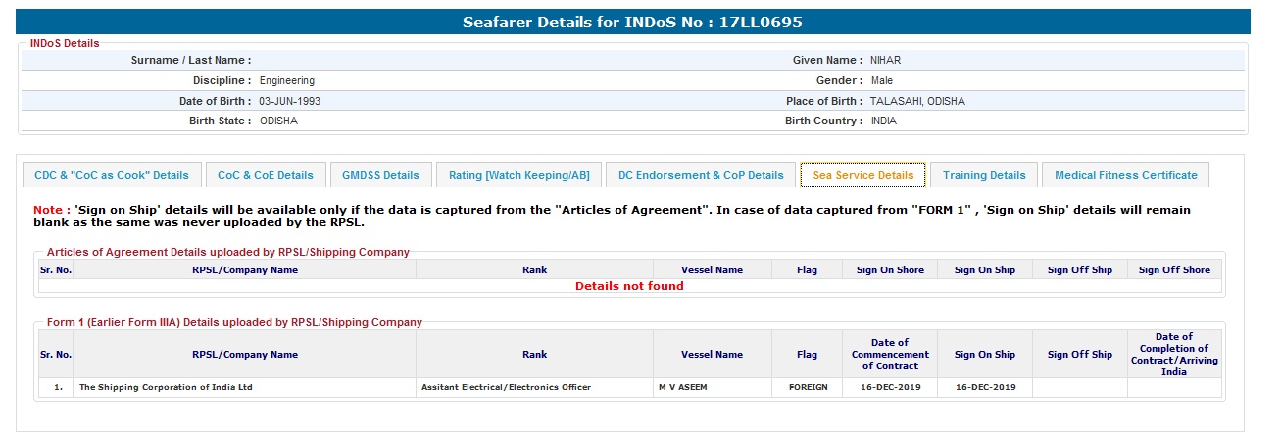Select the M V ASEEM vessel cell
The height and width of the screenshot is (437, 1281).
(682, 387)
